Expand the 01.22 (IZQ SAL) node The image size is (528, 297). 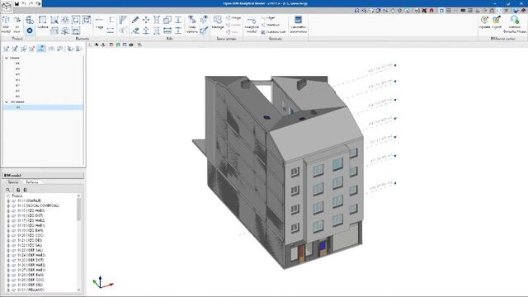click(8, 245)
